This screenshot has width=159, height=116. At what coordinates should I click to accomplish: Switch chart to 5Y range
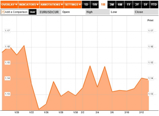[x=146, y=5]
